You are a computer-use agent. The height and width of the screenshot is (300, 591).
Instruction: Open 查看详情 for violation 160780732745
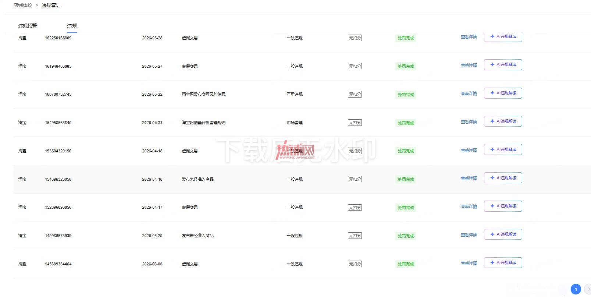tap(469, 93)
